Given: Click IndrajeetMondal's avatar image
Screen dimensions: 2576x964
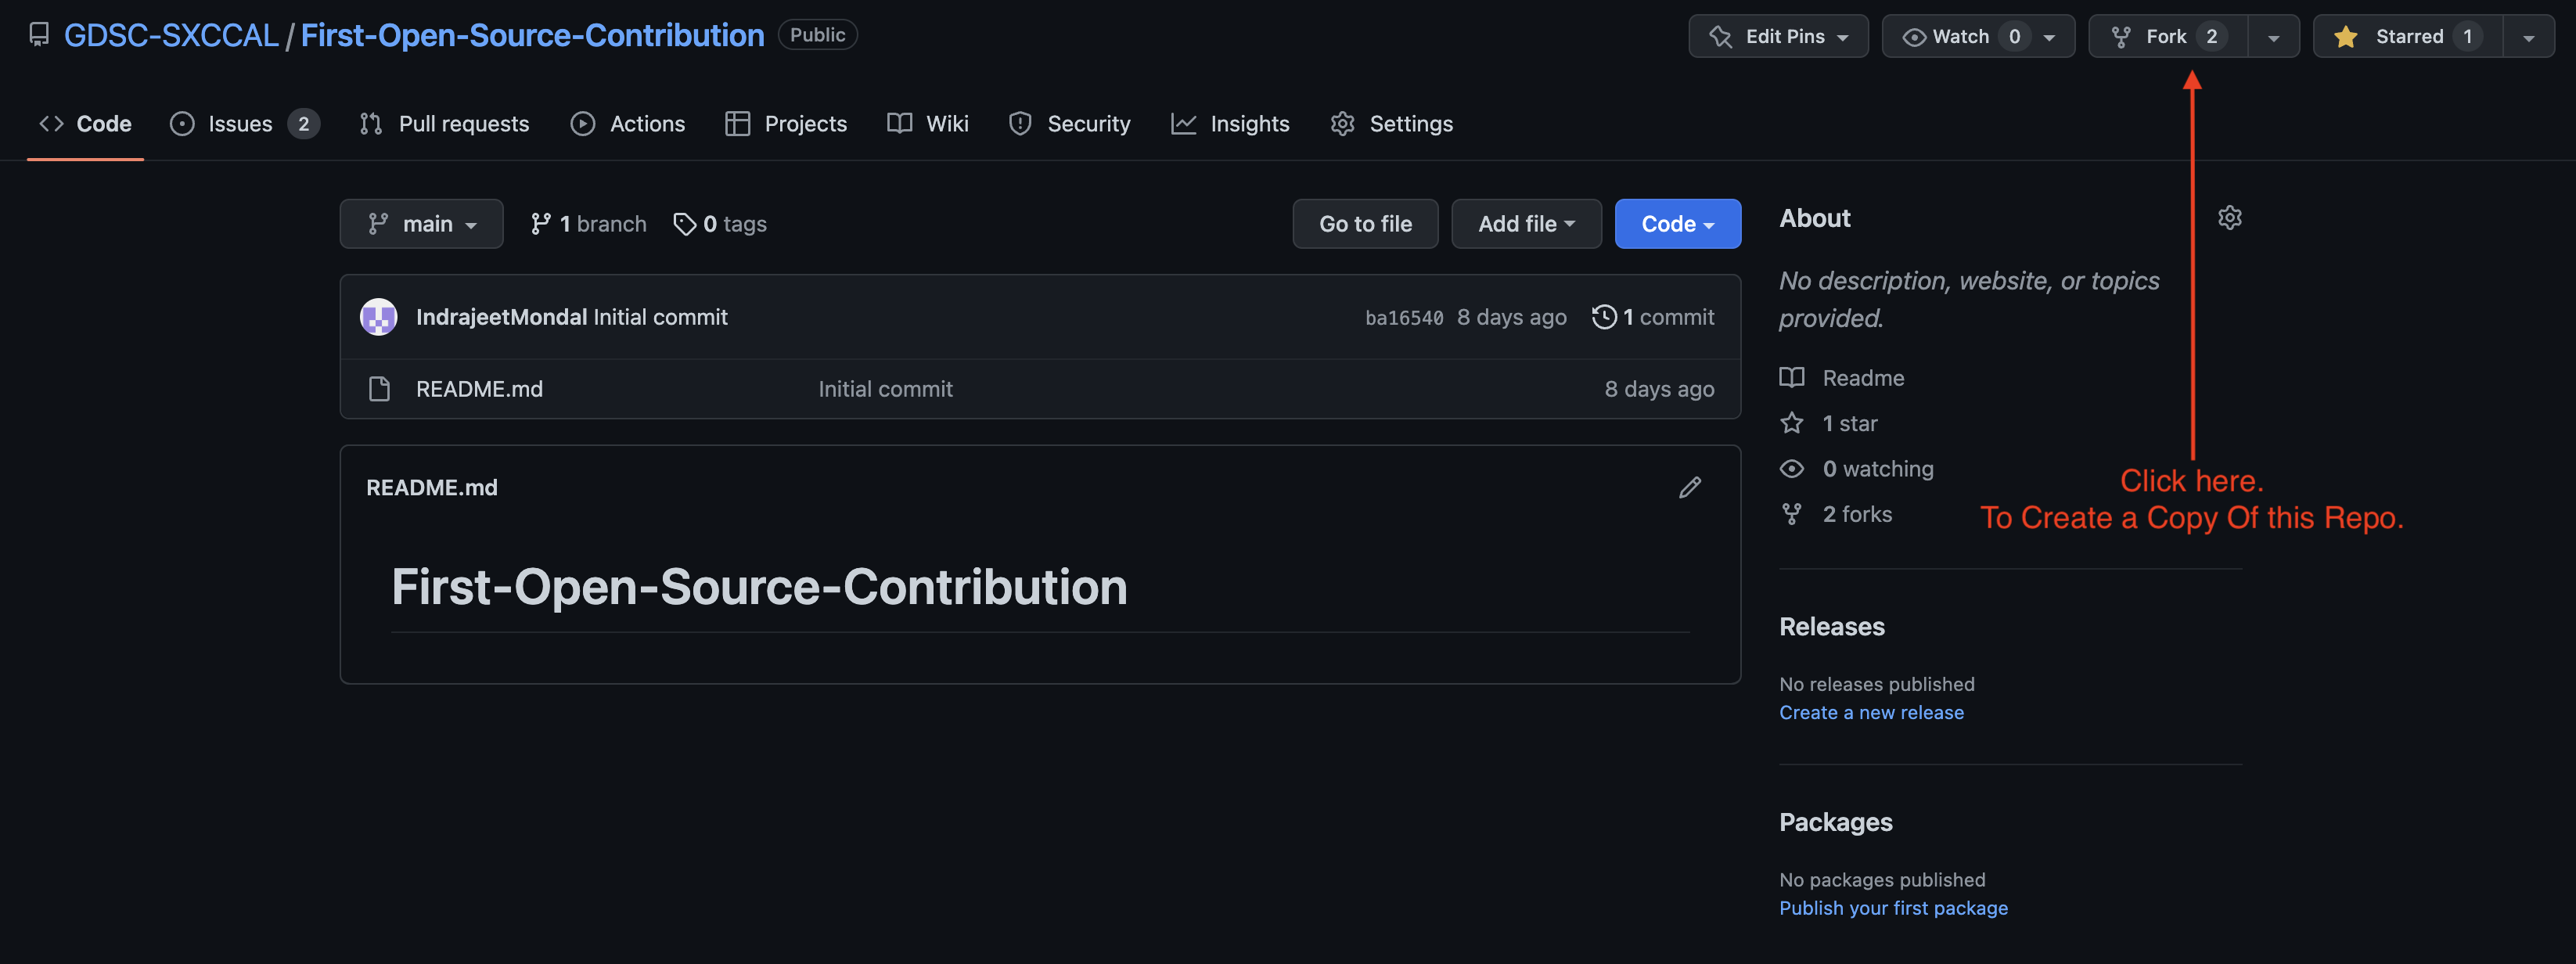Looking at the screenshot, I should [x=379, y=317].
